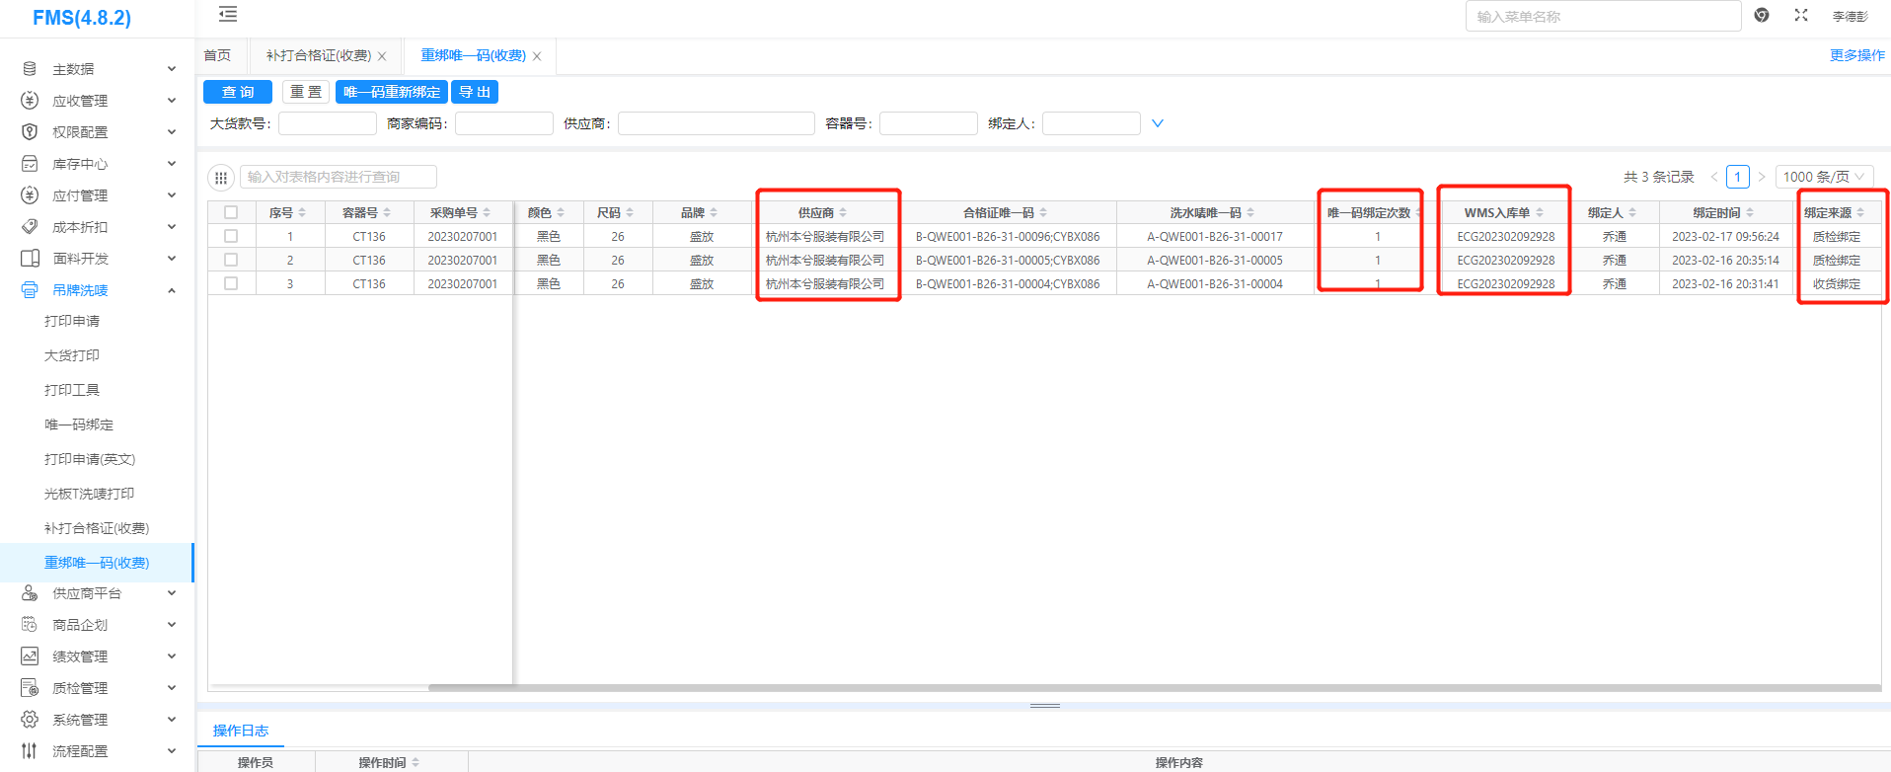Viewport: 1891px width, 772px height.
Task: Open the table column settings grid icon
Action: coord(221,178)
